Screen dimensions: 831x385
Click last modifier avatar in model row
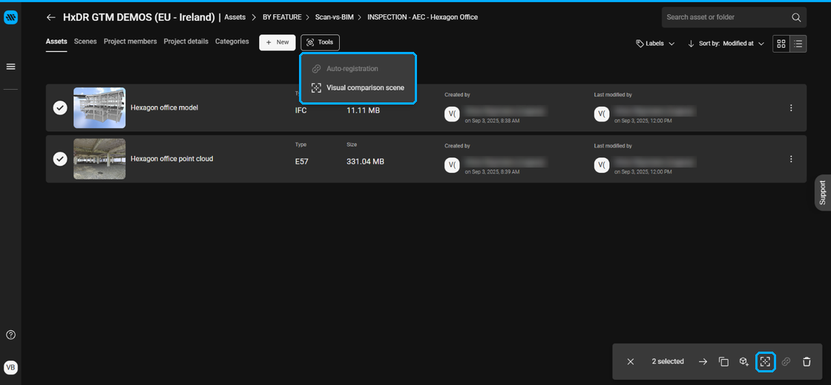[602, 114]
